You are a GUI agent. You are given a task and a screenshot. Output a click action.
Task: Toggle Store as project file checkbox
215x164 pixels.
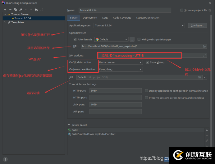[x=181, y=10]
